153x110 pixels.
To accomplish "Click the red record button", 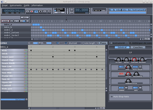I will tap(32, 12).
